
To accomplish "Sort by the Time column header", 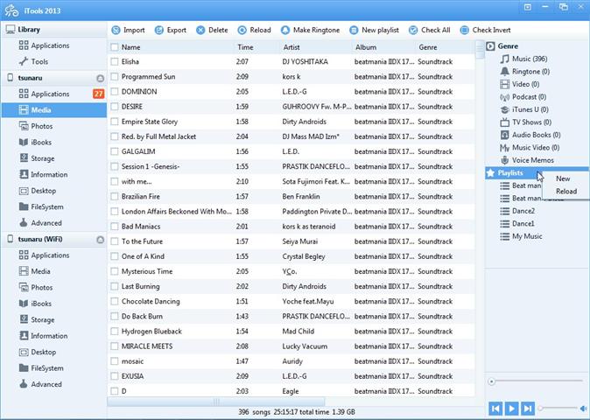I will 245,47.
